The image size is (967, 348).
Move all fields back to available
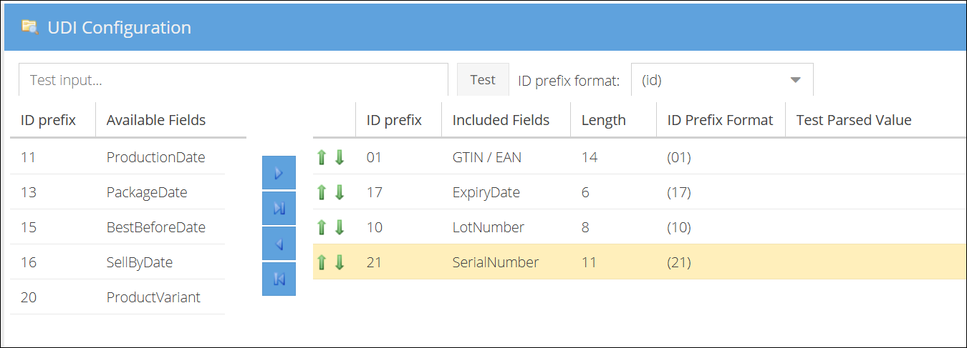[x=279, y=279]
